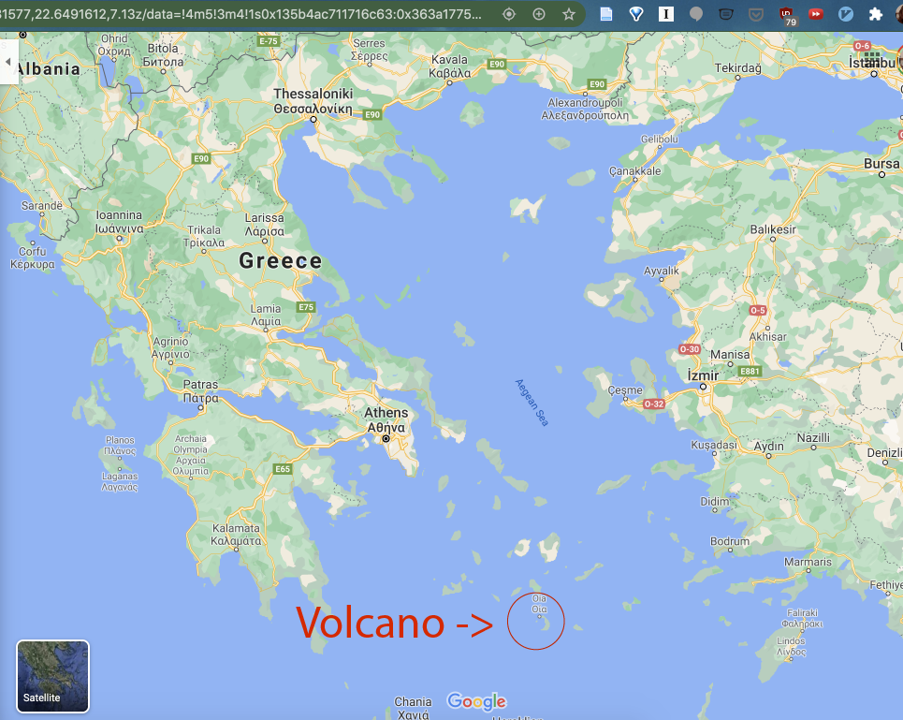Open uBlock Origin extension with 79 badge
Viewport: 903px width, 720px height.
coord(787,16)
